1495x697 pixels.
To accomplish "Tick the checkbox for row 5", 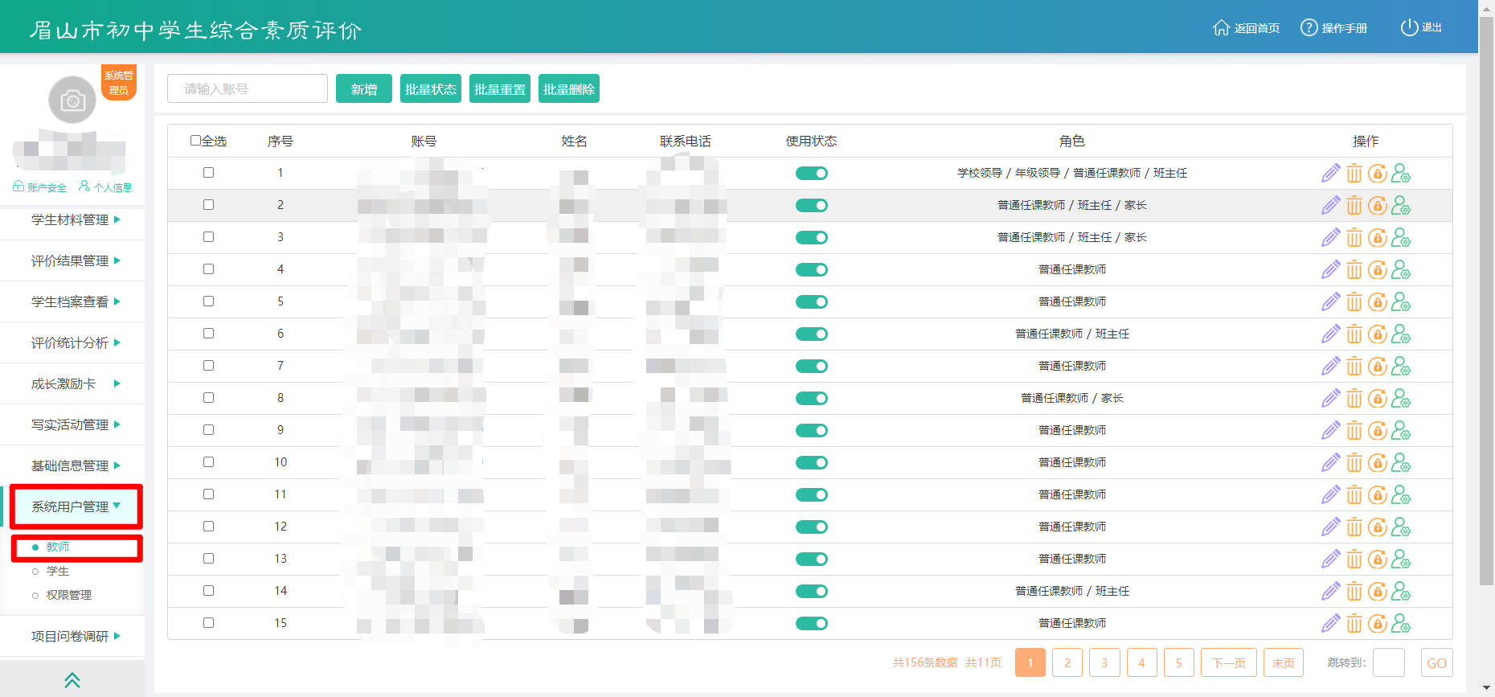I will tap(208, 301).
